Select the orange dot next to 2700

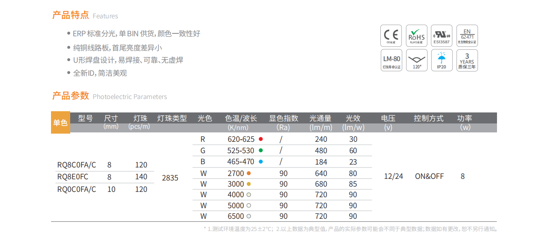tap(249, 173)
